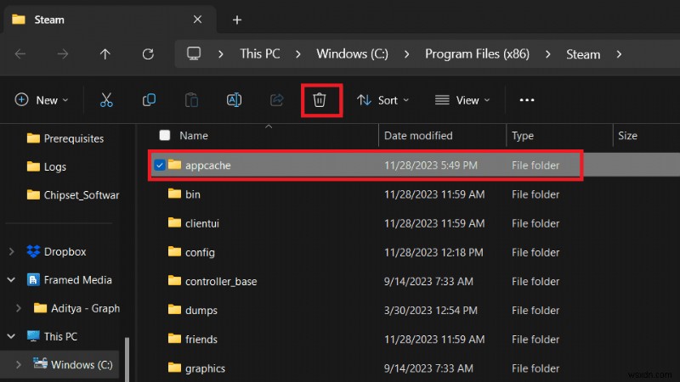Click the 11/28/2023 12:18 PM date cell
680x382 pixels.
[x=433, y=252]
